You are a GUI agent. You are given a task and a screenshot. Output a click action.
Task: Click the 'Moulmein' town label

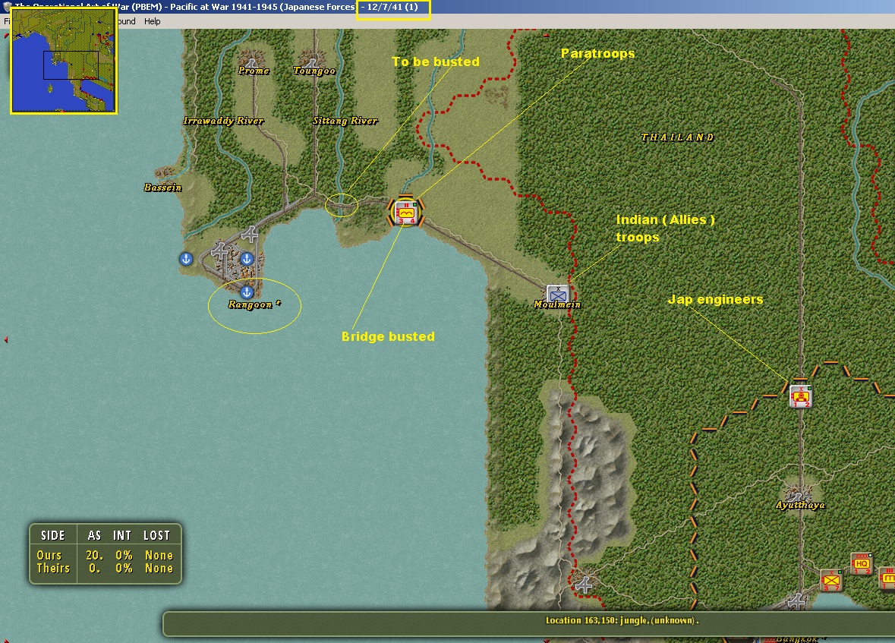pos(557,304)
